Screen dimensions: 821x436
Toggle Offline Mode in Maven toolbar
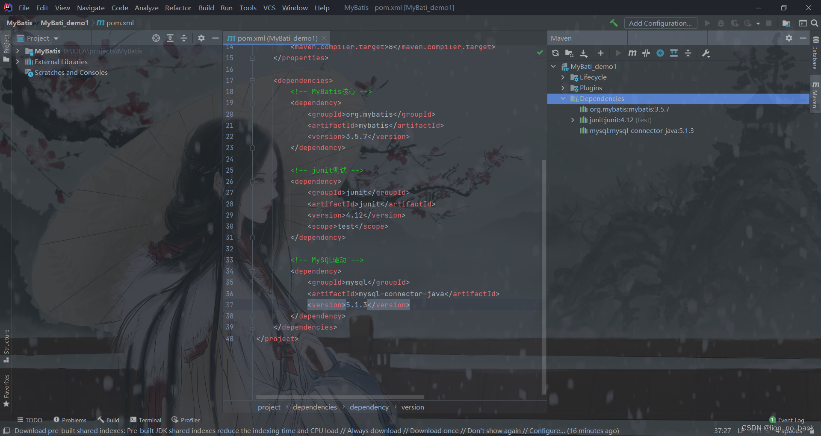coord(646,53)
